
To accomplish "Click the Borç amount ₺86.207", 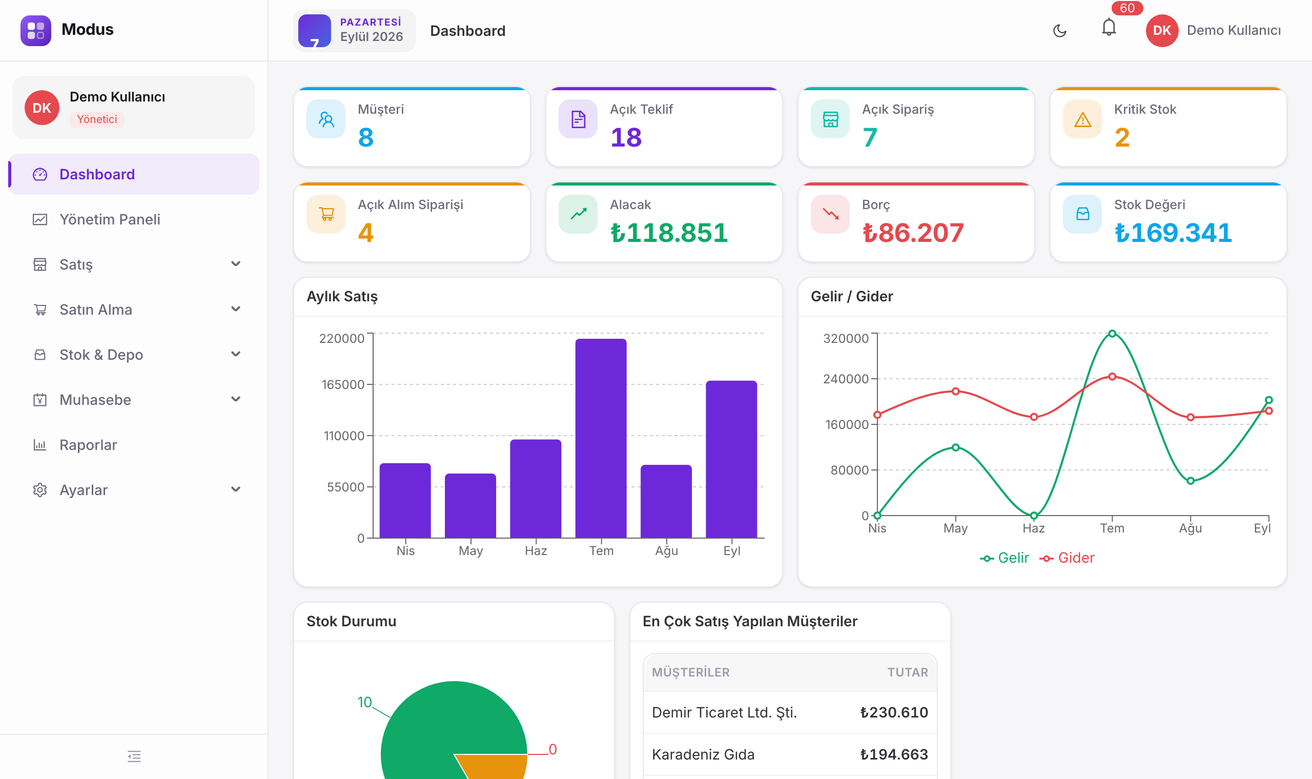I will coord(913,233).
